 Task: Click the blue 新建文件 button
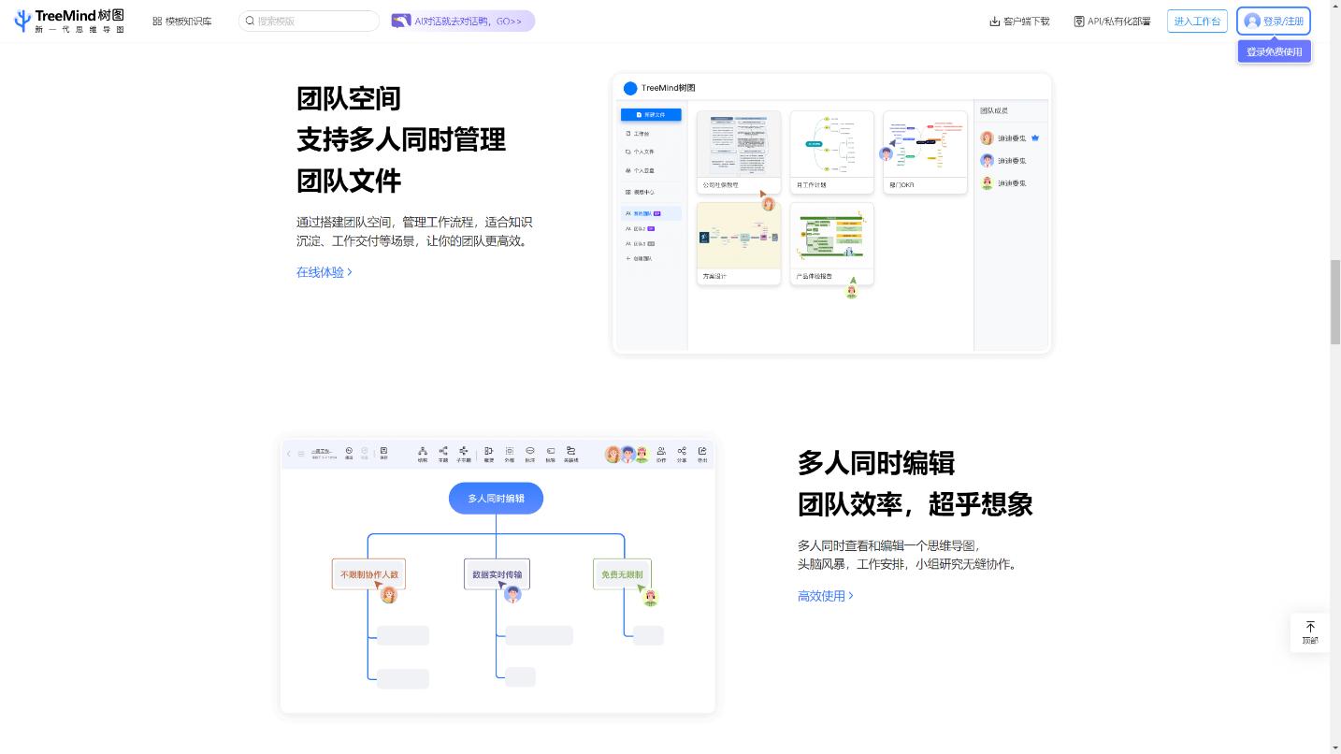click(651, 114)
